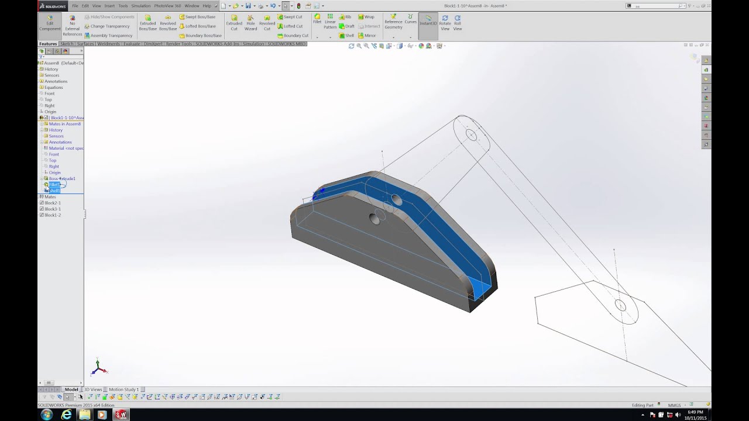The width and height of the screenshot is (749, 421).
Task: Select the Rib tool
Action: point(345,17)
